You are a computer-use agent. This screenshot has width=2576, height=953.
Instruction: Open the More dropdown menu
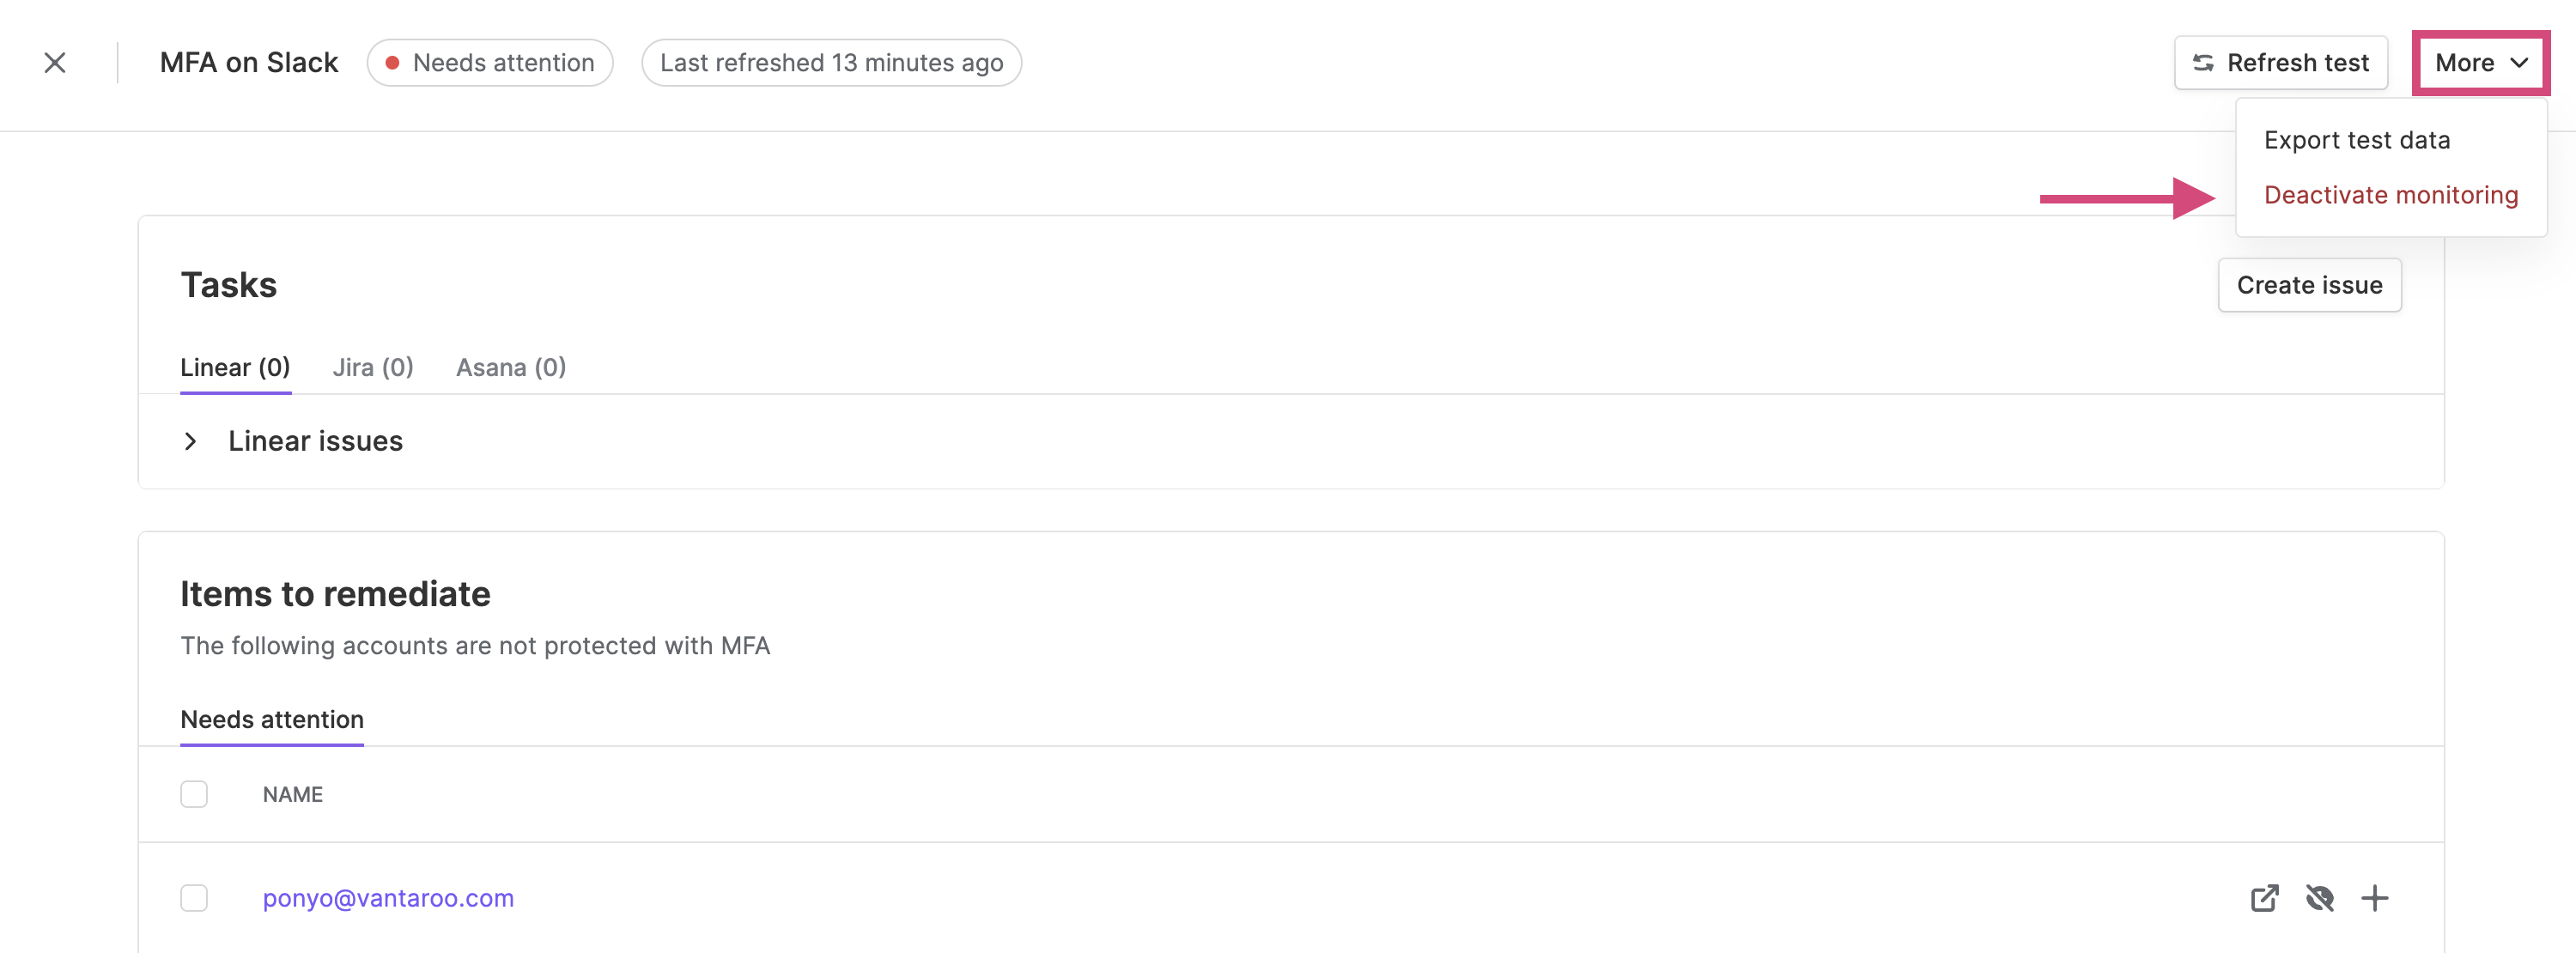[2480, 63]
